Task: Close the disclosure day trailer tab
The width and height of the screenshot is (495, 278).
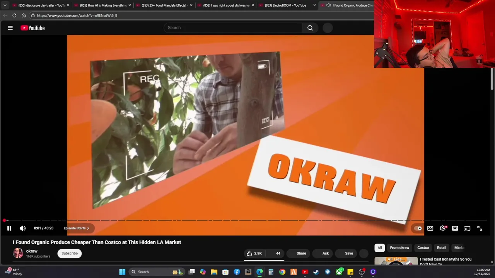Action: (x=68, y=5)
